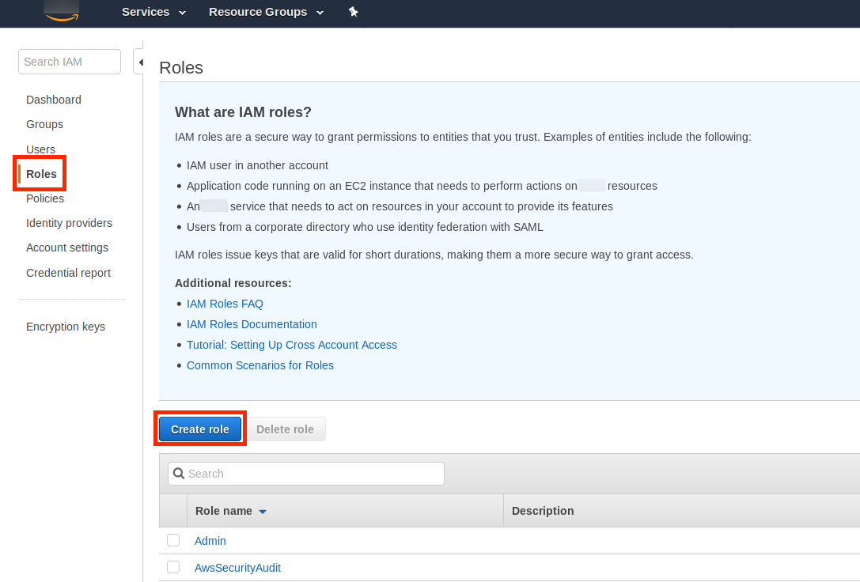Select the AwsSecurityAudit role checkbox

coord(173,567)
